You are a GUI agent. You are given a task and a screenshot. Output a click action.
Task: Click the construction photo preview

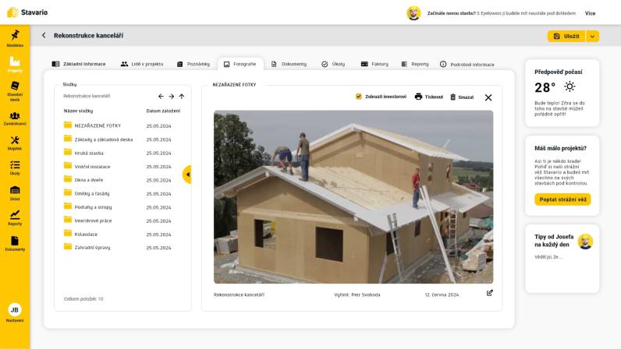(x=353, y=196)
